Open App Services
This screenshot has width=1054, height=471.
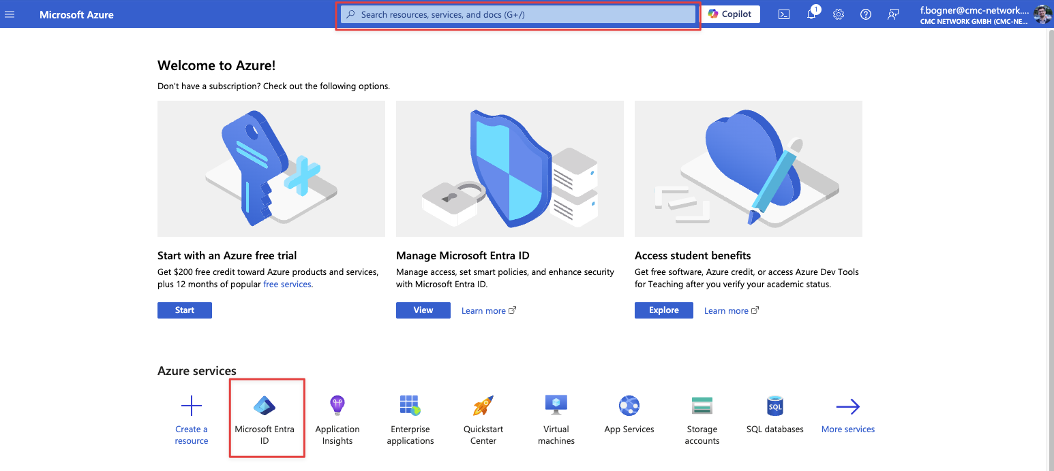pyautogui.click(x=629, y=414)
